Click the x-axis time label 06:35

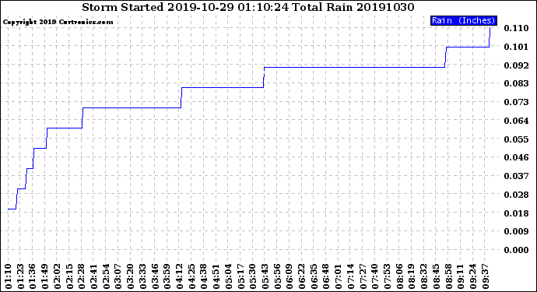(314, 276)
